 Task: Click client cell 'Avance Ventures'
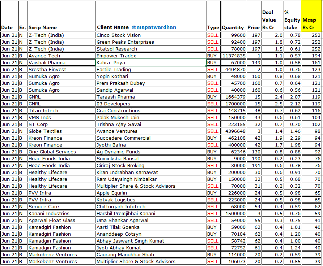[151, 131]
